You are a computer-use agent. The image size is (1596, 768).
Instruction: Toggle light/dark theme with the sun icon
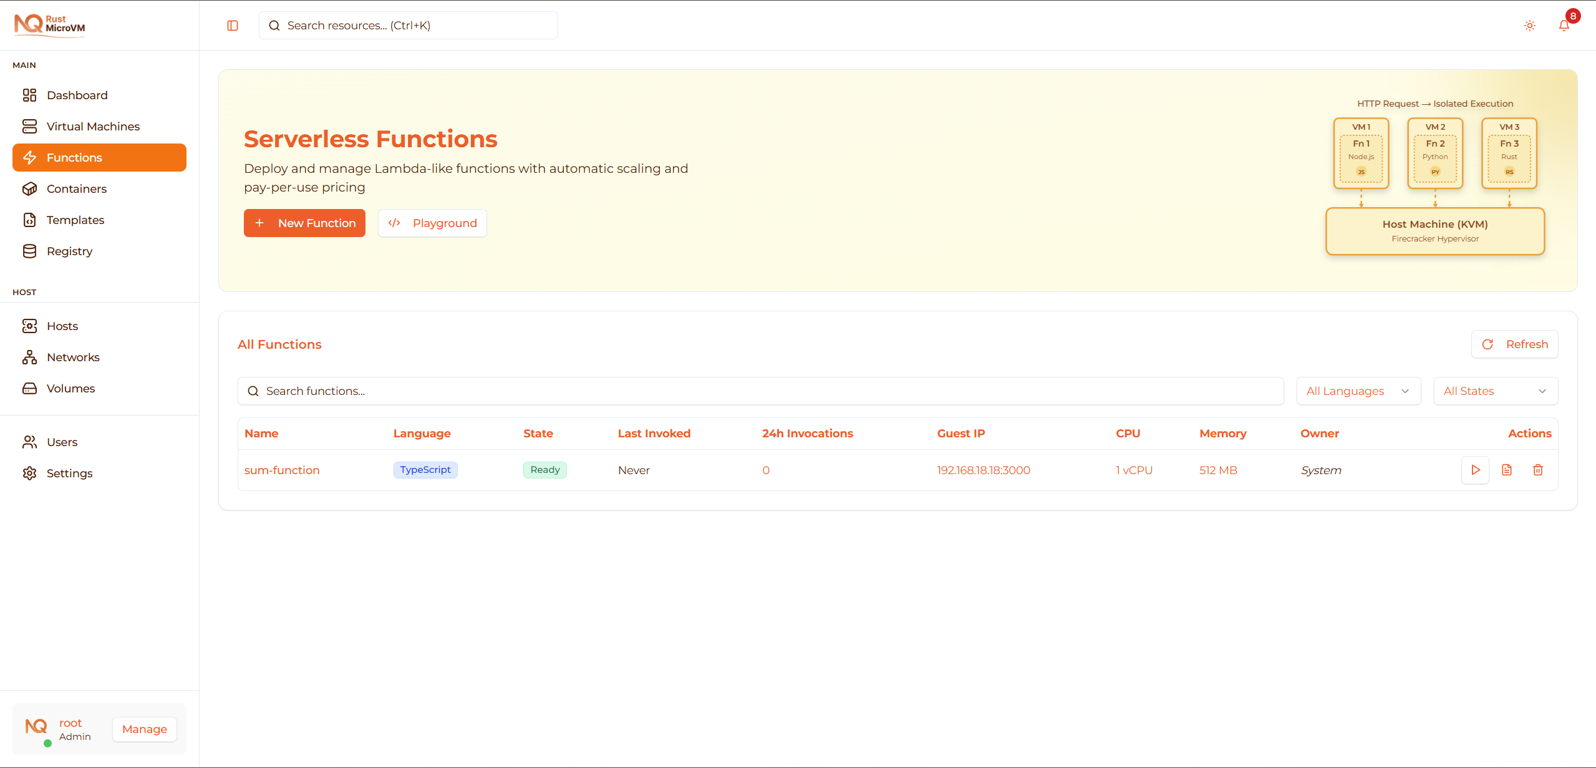1529,26
